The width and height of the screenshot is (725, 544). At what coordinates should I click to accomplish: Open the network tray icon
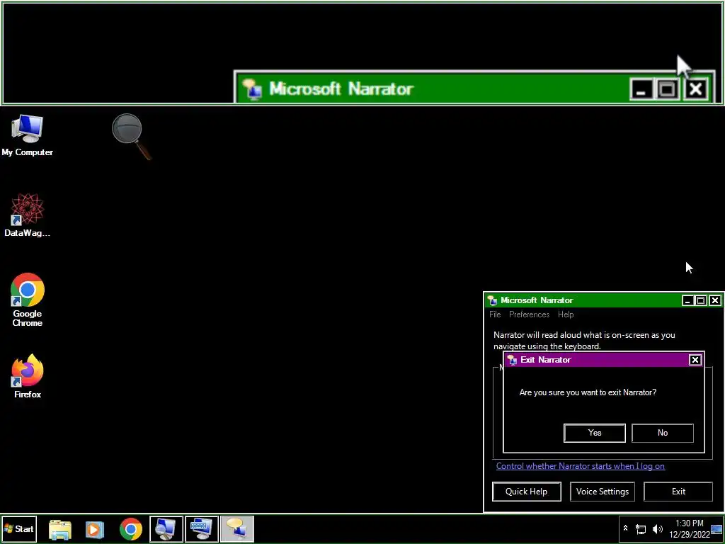[x=640, y=529]
